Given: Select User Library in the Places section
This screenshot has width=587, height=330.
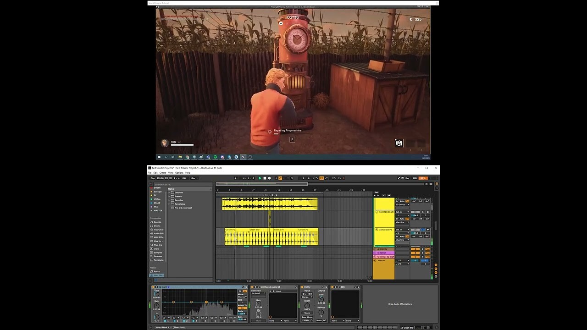Looking at the screenshot, I should pyautogui.click(x=157, y=275).
